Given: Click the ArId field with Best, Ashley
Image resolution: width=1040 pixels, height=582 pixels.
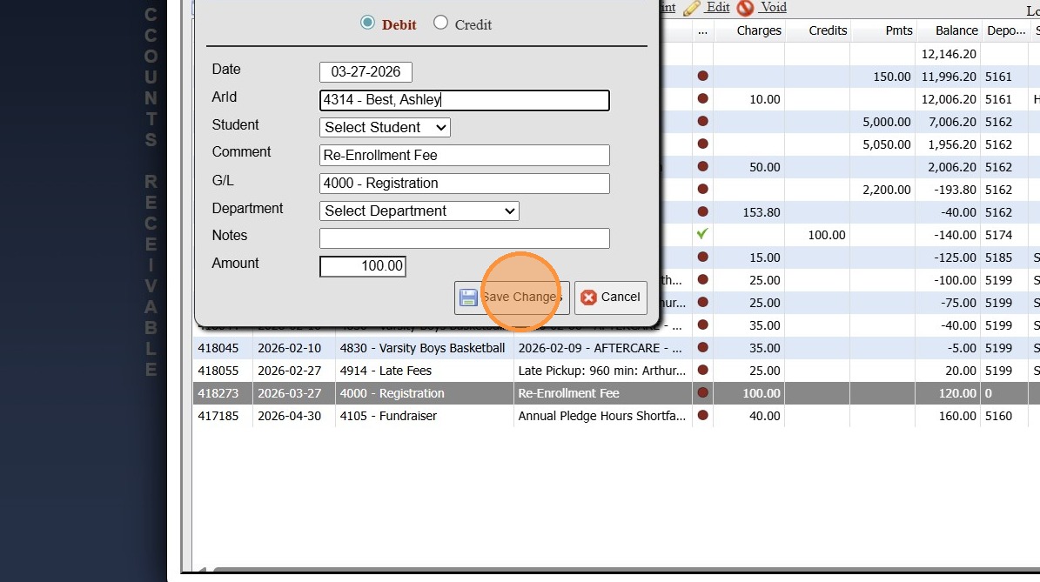Looking at the screenshot, I should [464, 100].
